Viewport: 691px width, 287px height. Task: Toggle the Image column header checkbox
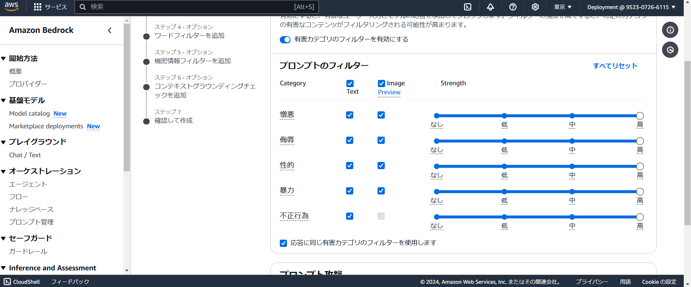click(x=382, y=83)
